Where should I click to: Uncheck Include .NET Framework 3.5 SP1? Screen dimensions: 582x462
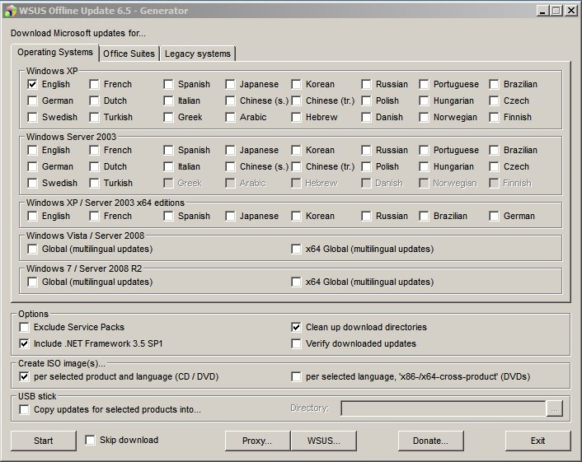[x=24, y=343]
